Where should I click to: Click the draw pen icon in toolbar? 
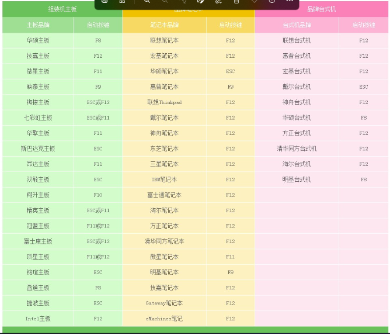click(x=218, y=2)
